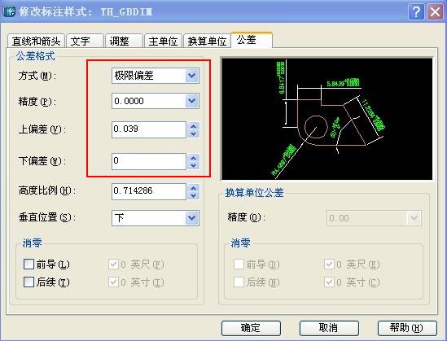This screenshot has width=447, height=341.
Task: Click the 取消 button
Action: (329, 328)
